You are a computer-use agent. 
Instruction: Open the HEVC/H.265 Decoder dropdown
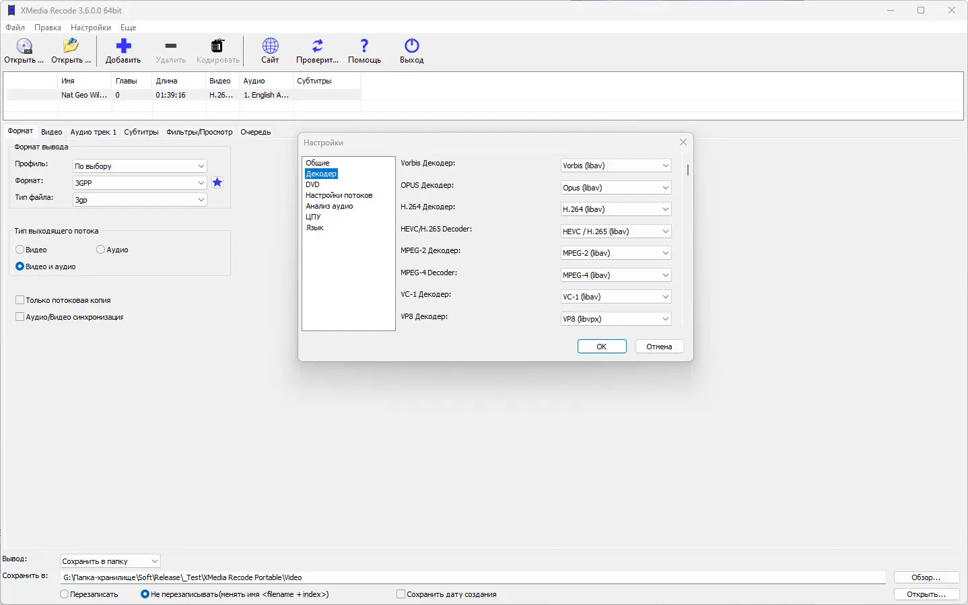(616, 232)
